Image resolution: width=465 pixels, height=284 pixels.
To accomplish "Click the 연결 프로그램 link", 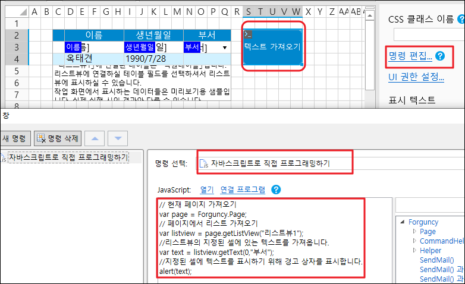I will [243, 190].
